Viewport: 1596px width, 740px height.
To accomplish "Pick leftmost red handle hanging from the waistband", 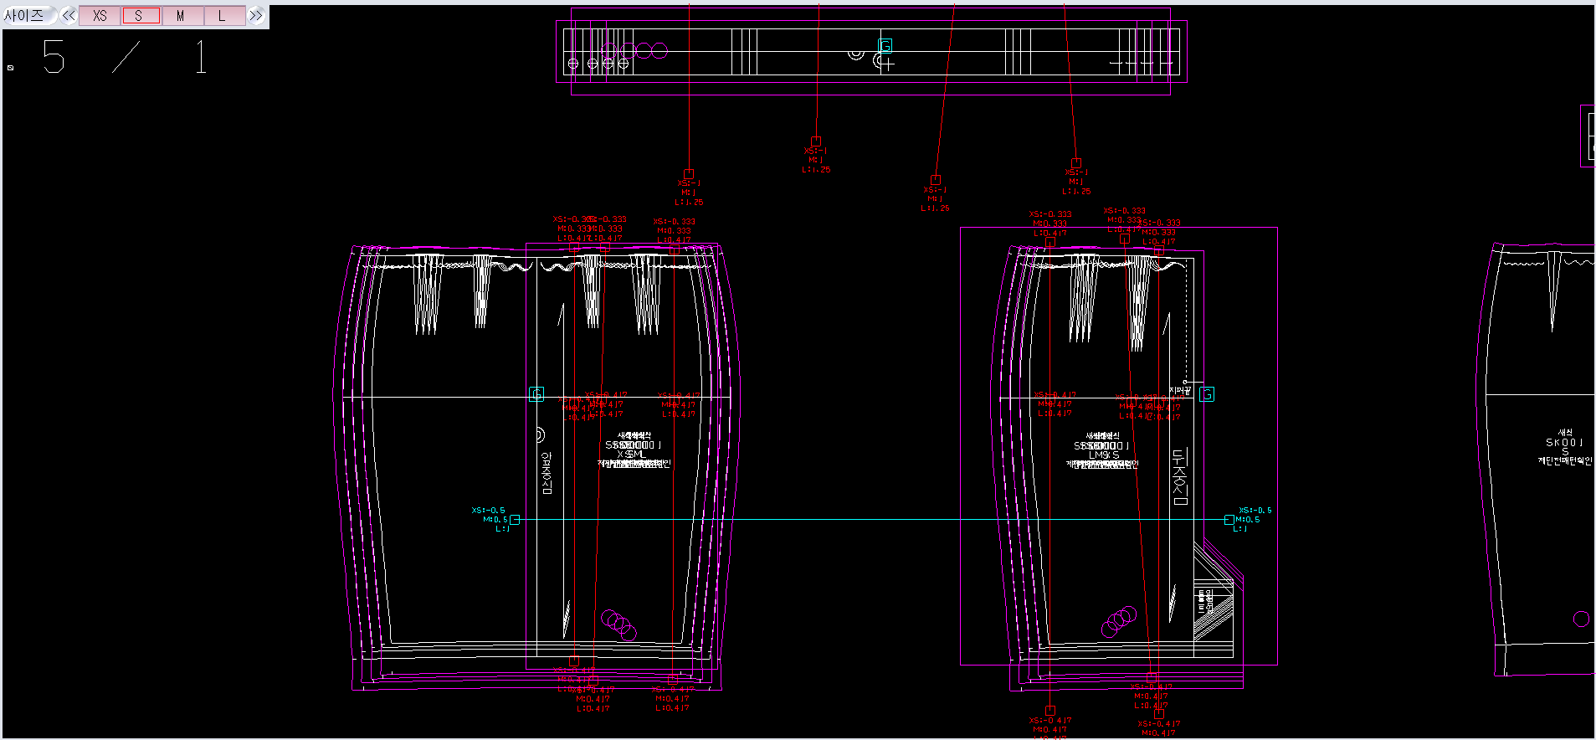I will click(x=689, y=174).
